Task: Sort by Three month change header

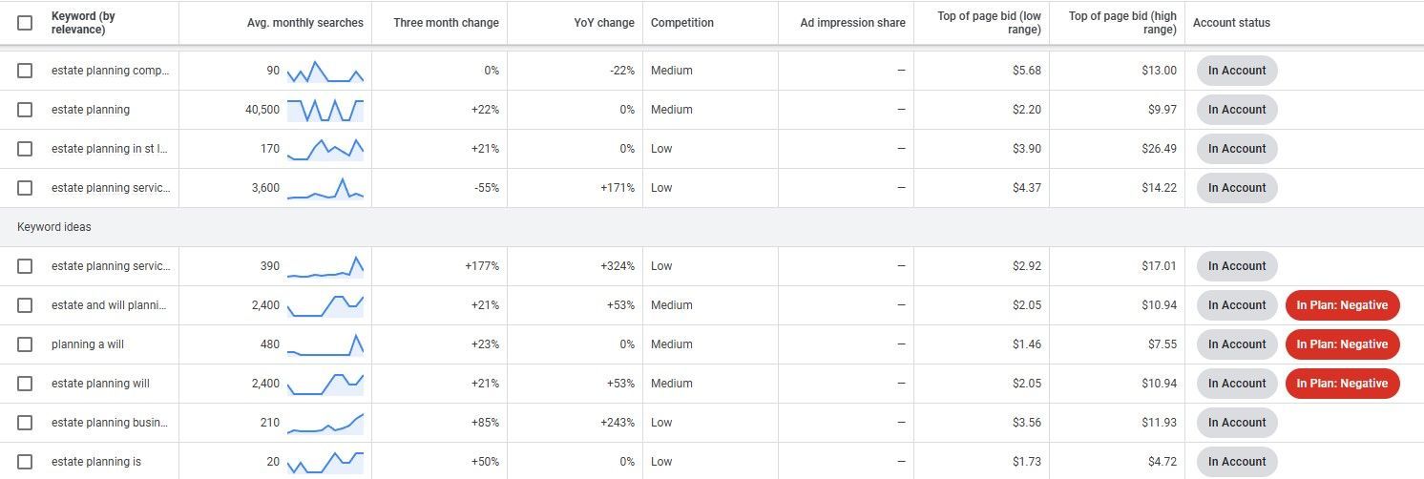Action: 446,23
